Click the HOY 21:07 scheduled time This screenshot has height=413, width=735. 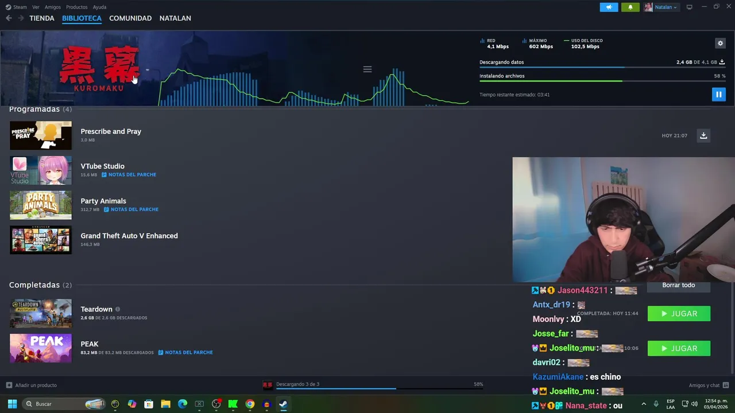pyautogui.click(x=674, y=135)
